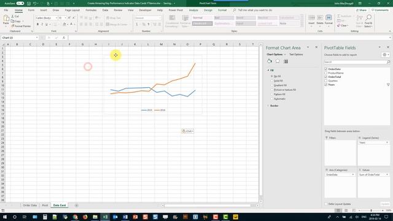Open Conditional Formatting
Viewport: 393px width, 221px height.
(x=172, y=21)
